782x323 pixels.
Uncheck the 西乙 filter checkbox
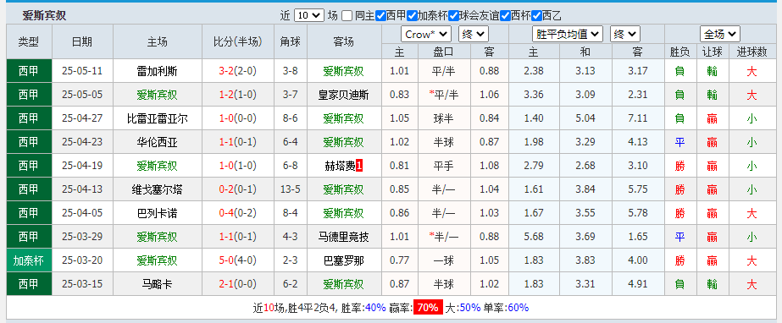point(536,15)
